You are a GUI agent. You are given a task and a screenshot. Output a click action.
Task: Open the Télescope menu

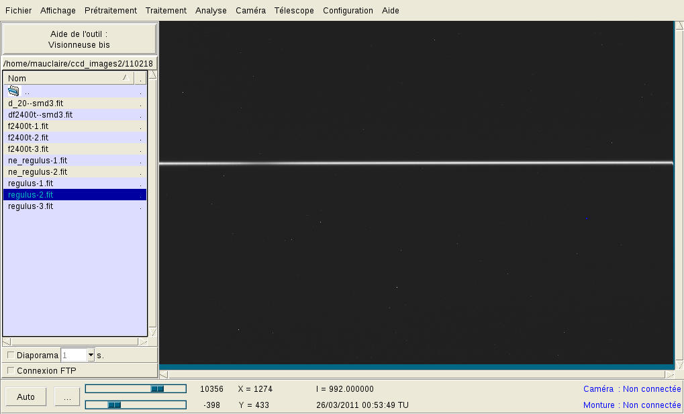pyautogui.click(x=293, y=11)
